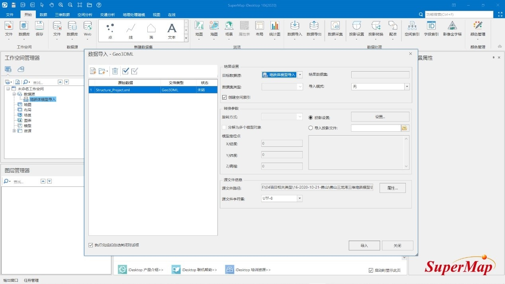This screenshot has height=284, width=505.
Task: Click the browse folder icon for projection file
Action: [x=405, y=128]
